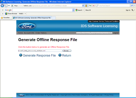Viewport: 136px width, 98px height.
Task: Open a new blank tab
Action: (54, 18)
